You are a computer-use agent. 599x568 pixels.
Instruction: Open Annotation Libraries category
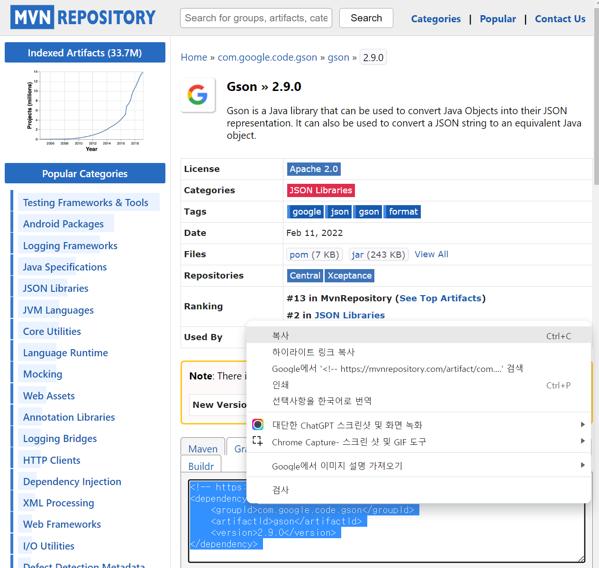[x=69, y=417]
